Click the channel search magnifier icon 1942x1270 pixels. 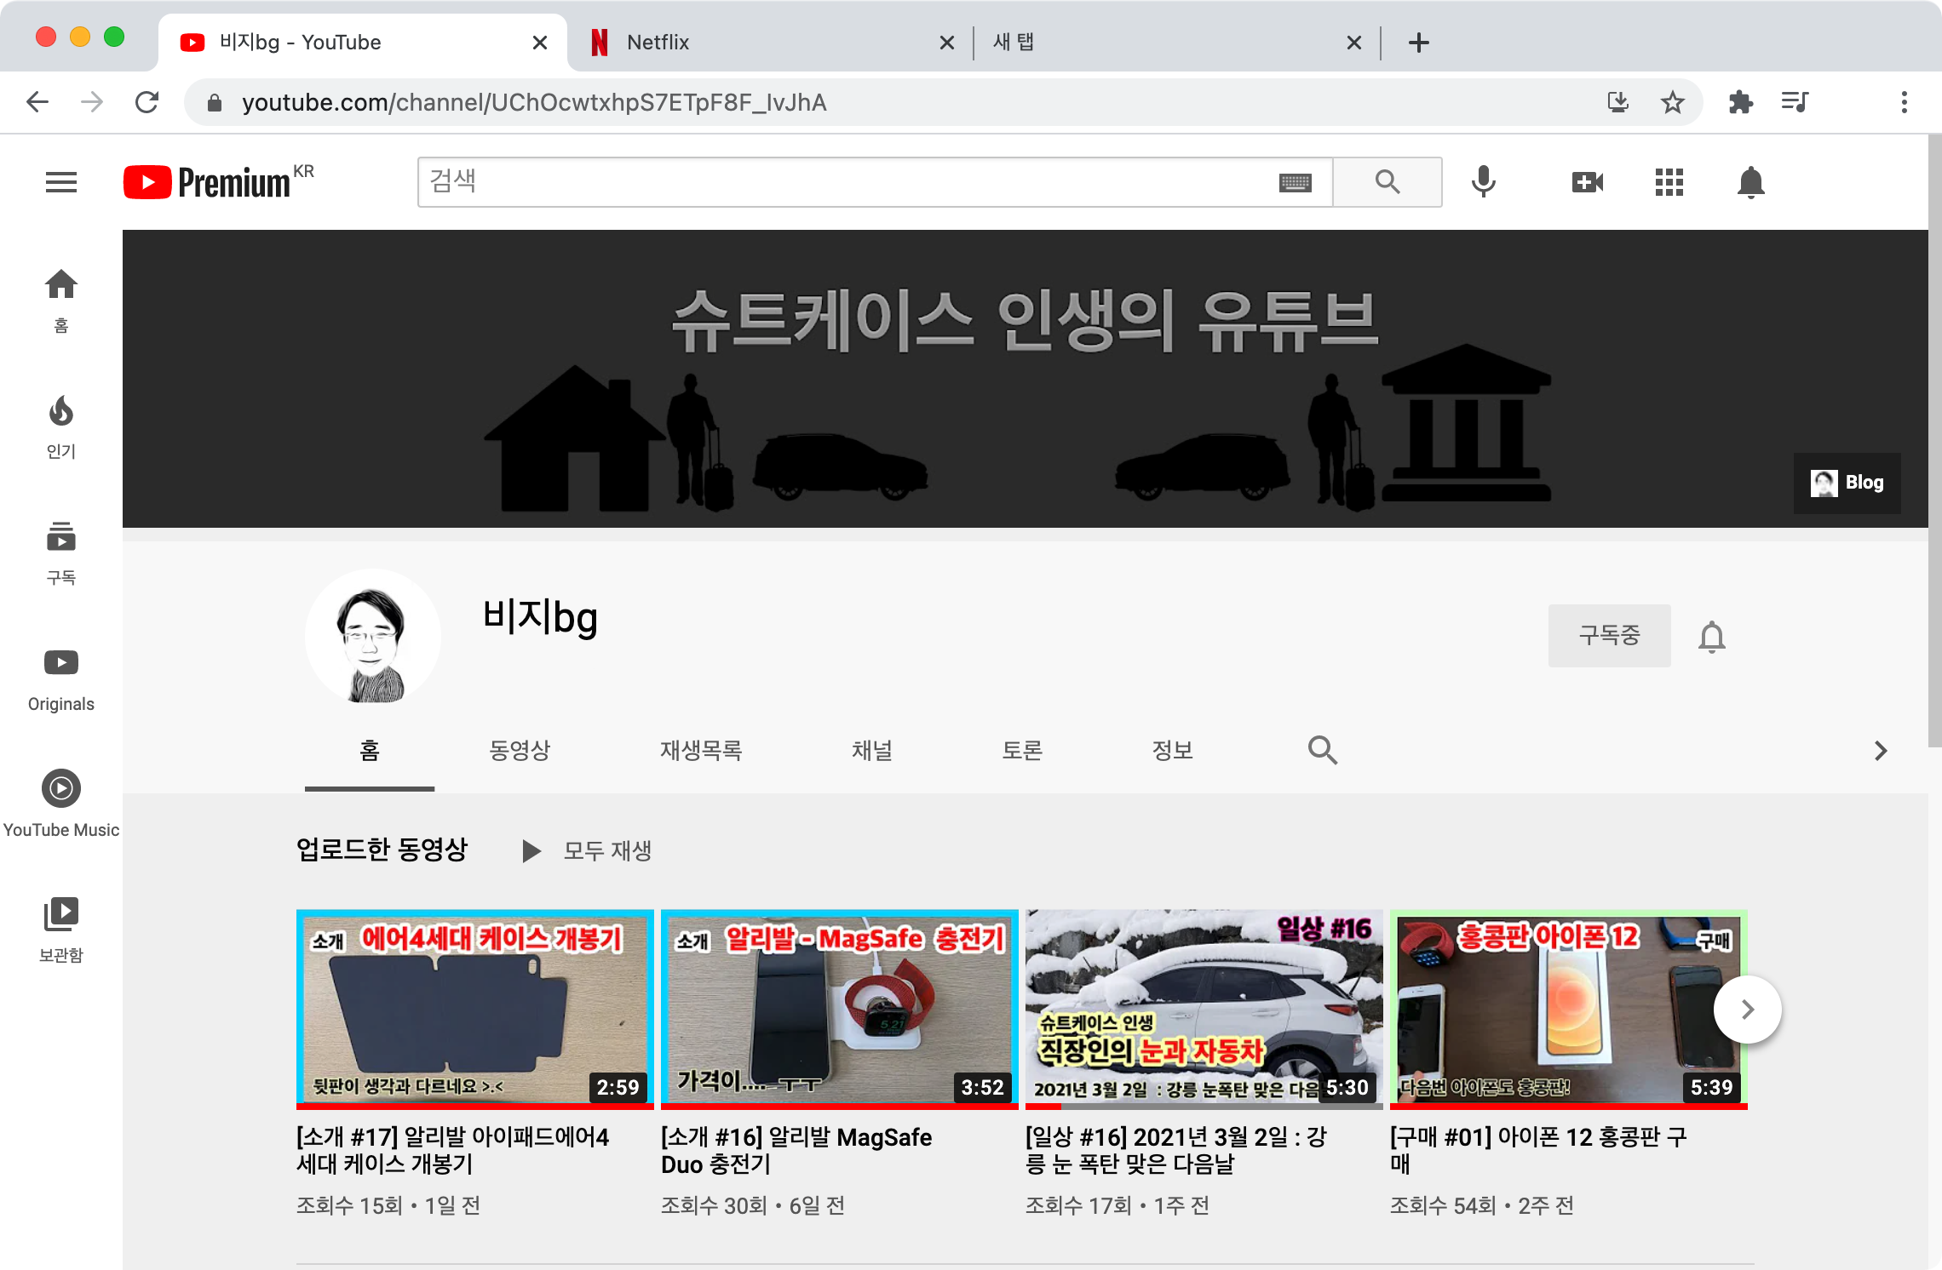pos(1322,750)
